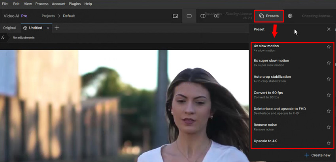Click the Presets button
This screenshot has width=336, height=162.
tap(269, 16)
